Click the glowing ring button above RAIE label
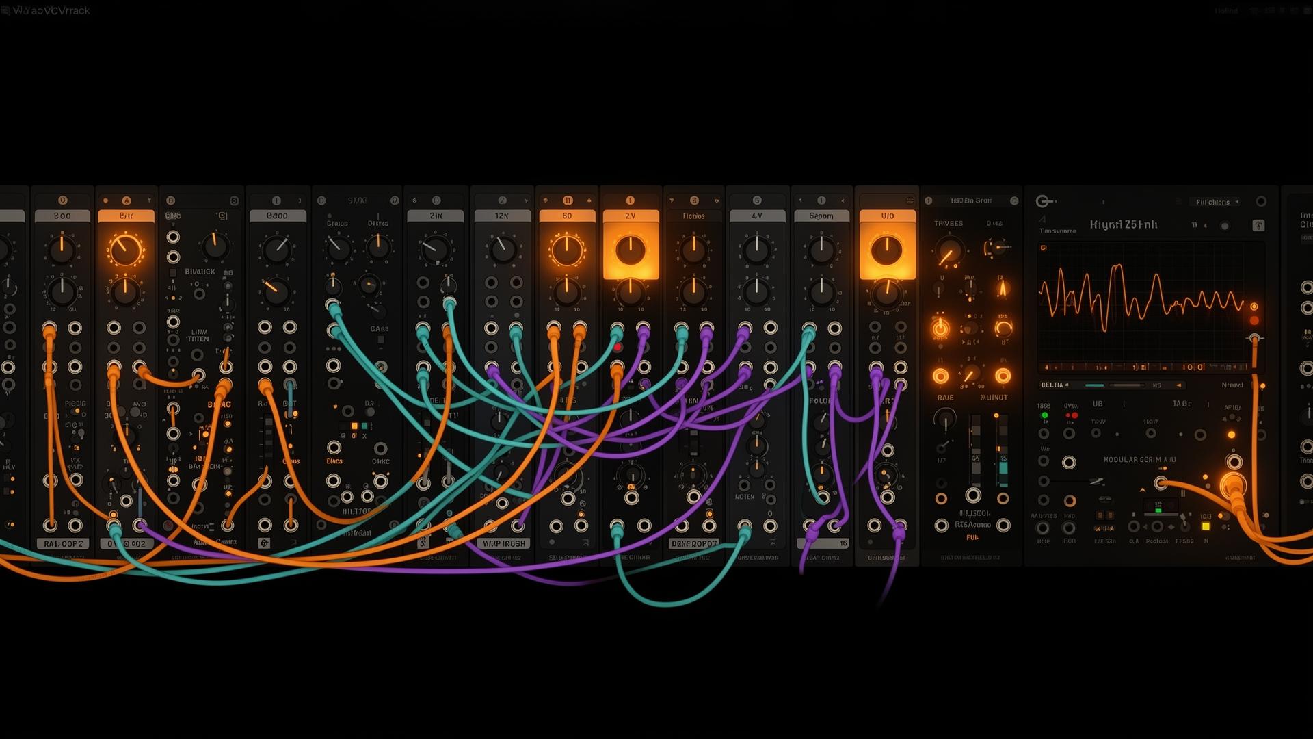Image resolution: width=1313 pixels, height=739 pixels. click(941, 376)
